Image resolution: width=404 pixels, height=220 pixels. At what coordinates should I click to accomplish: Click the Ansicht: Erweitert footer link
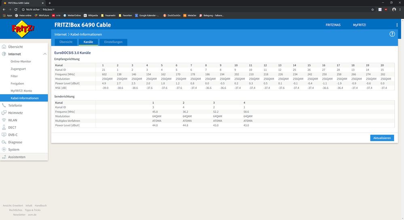coord(13,205)
